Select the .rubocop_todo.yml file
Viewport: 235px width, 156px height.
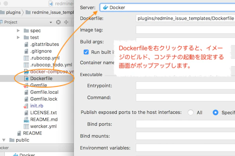tap(51, 65)
